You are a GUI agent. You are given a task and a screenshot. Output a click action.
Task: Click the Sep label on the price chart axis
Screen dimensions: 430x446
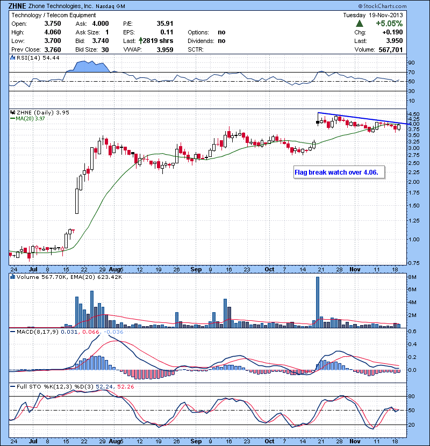click(196, 269)
